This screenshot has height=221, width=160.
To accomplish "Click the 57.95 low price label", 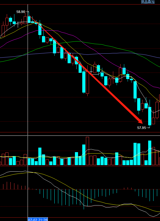I will pos(142,128).
